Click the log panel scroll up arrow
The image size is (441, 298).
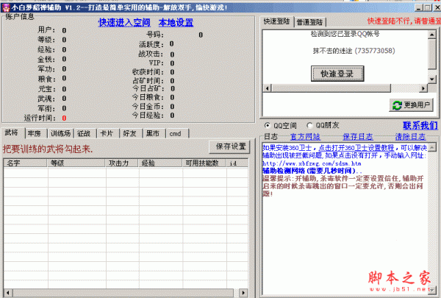pyautogui.click(x=432, y=147)
